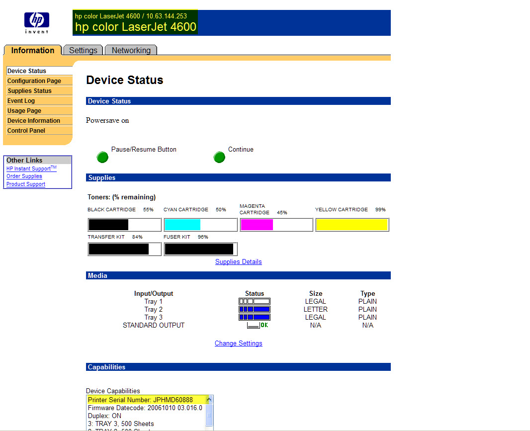Open the Networking tab

click(131, 50)
